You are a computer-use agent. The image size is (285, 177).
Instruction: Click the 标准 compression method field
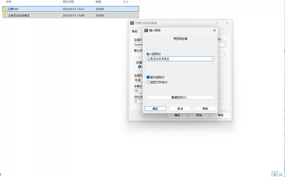pyautogui.click(x=139, y=80)
